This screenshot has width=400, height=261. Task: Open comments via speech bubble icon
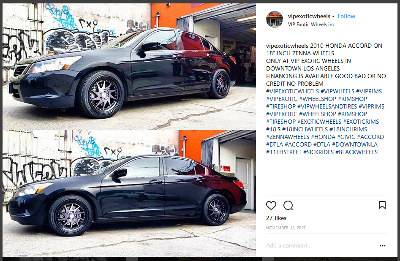pos(288,205)
